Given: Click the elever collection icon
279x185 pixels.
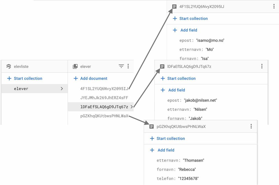Looking at the screenshot, I should tap(75, 67).
